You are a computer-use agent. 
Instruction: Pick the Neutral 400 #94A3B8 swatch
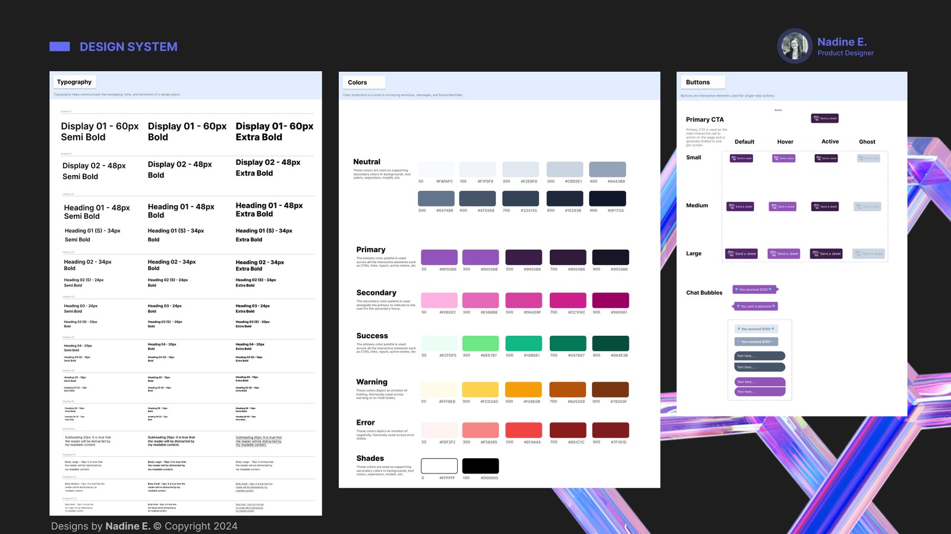[607, 169]
